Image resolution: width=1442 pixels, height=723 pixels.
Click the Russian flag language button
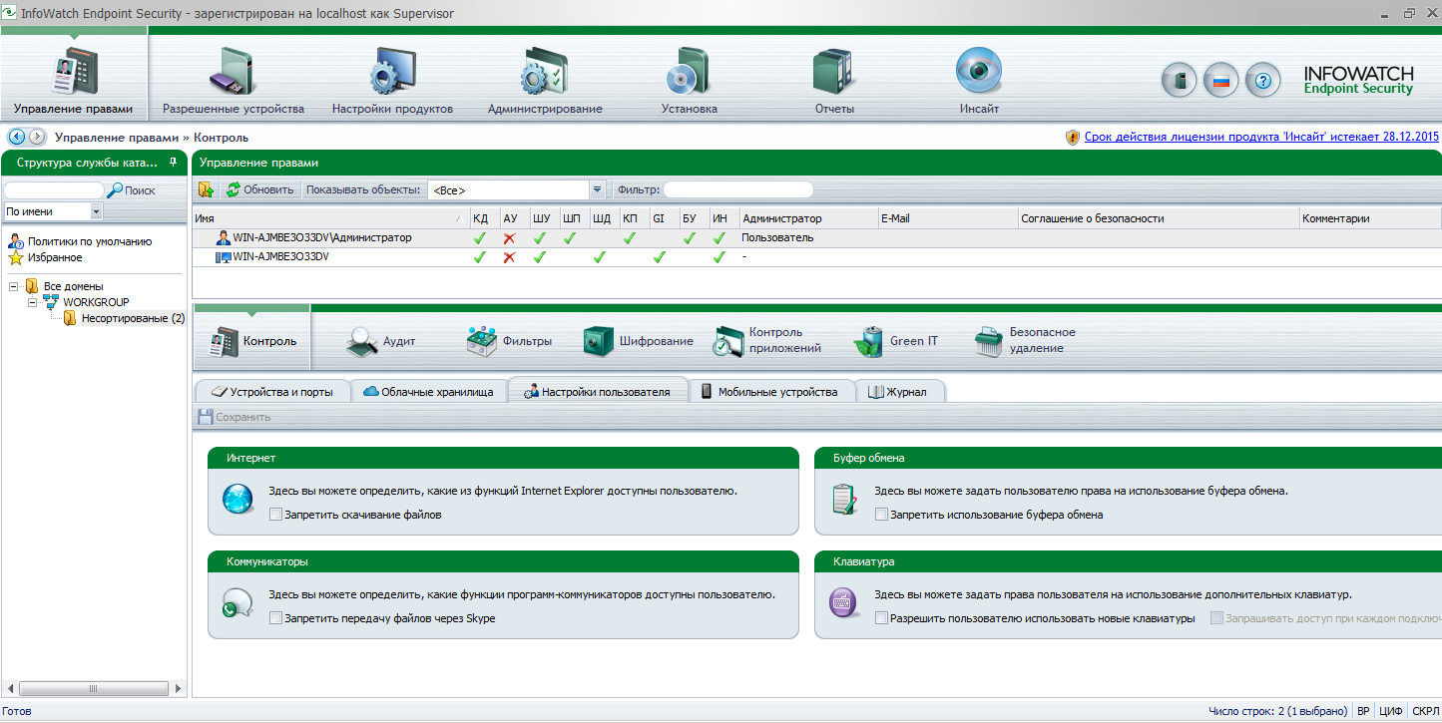pyautogui.click(x=1220, y=80)
